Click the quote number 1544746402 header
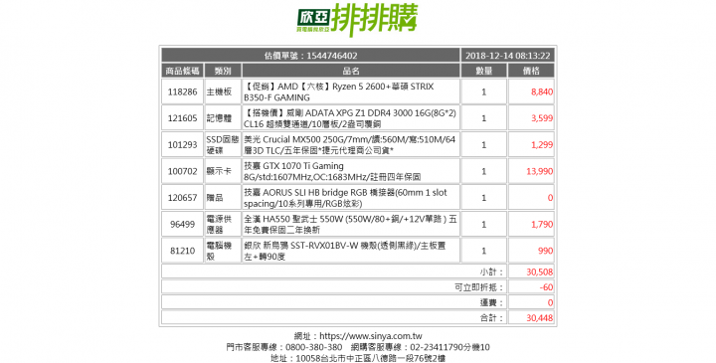This screenshot has width=716, height=363. tap(310, 56)
